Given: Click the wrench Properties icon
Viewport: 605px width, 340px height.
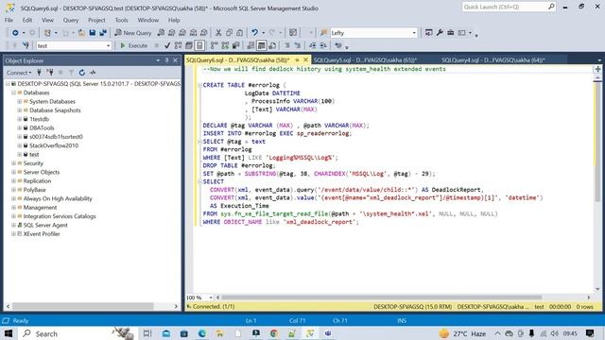Looking at the screenshot, I should click(440, 33).
